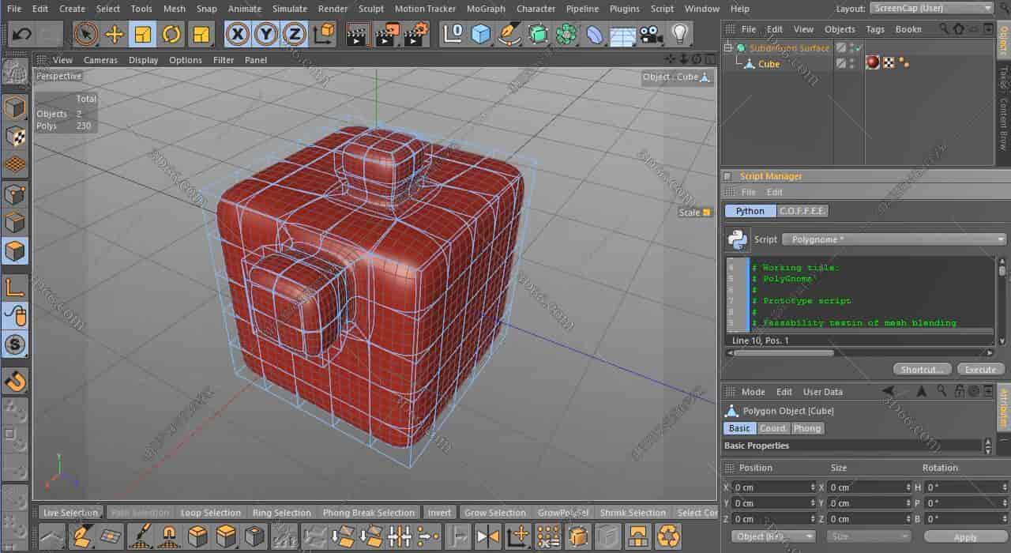Open the MoGraph menu
Image resolution: width=1011 pixels, height=553 pixels.
[x=485, y=9]
